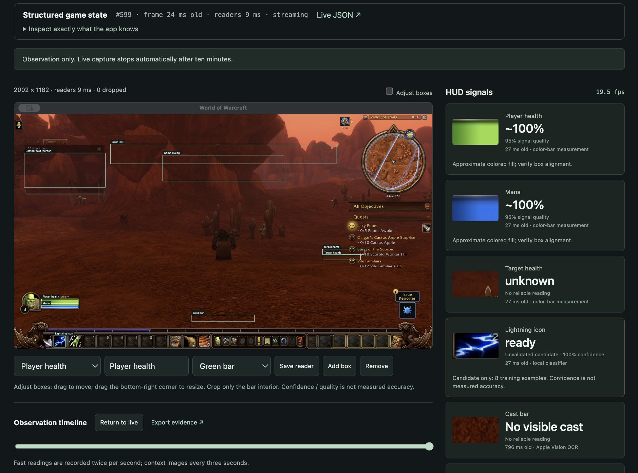The image size is (638, 473).
Task: Click the green spell in action slot 3
Action: pos(75,342)
